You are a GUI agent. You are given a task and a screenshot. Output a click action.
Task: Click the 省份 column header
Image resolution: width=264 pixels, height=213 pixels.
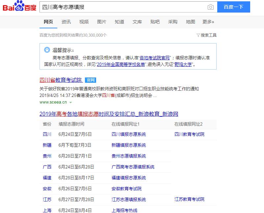47,124
